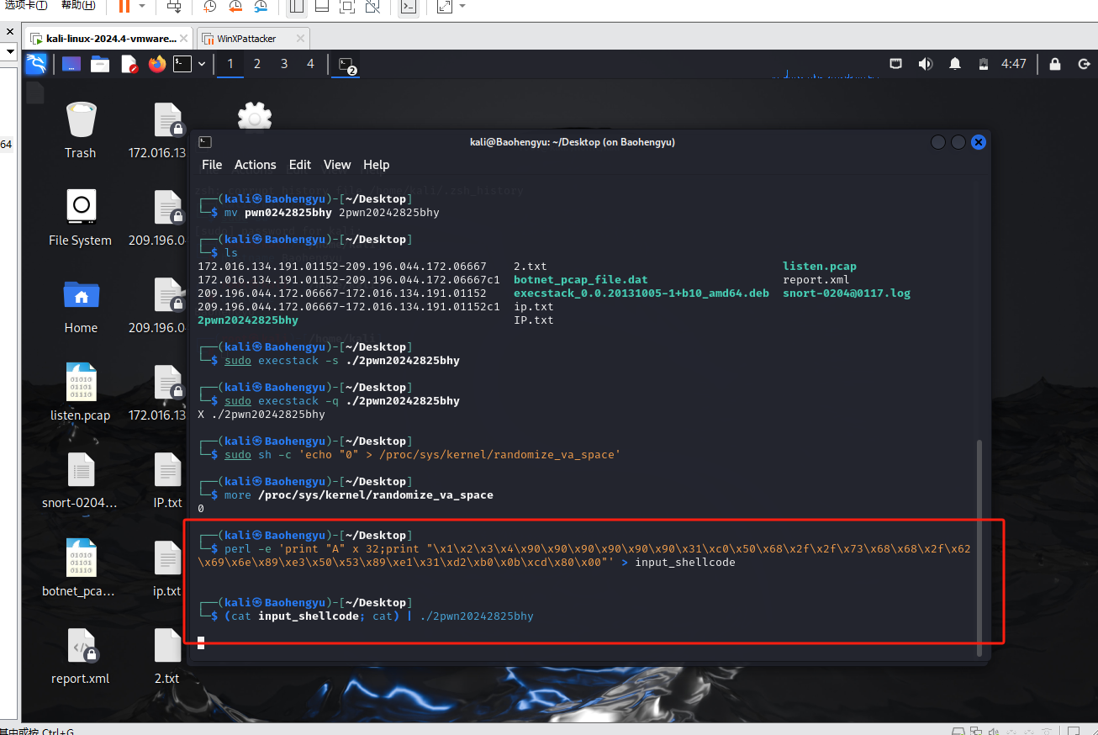Open terminal File menu
The height and width of the screenshot is (735, 1098).
coord(212,165)
